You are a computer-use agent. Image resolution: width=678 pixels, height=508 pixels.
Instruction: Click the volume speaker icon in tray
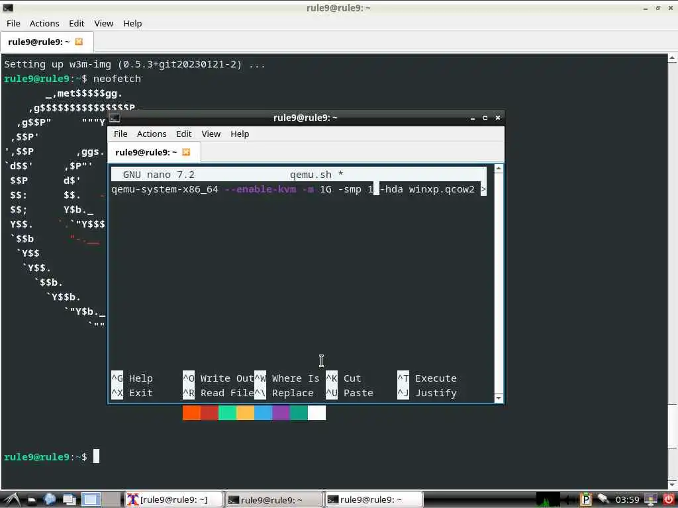click(x=569, y=500)
